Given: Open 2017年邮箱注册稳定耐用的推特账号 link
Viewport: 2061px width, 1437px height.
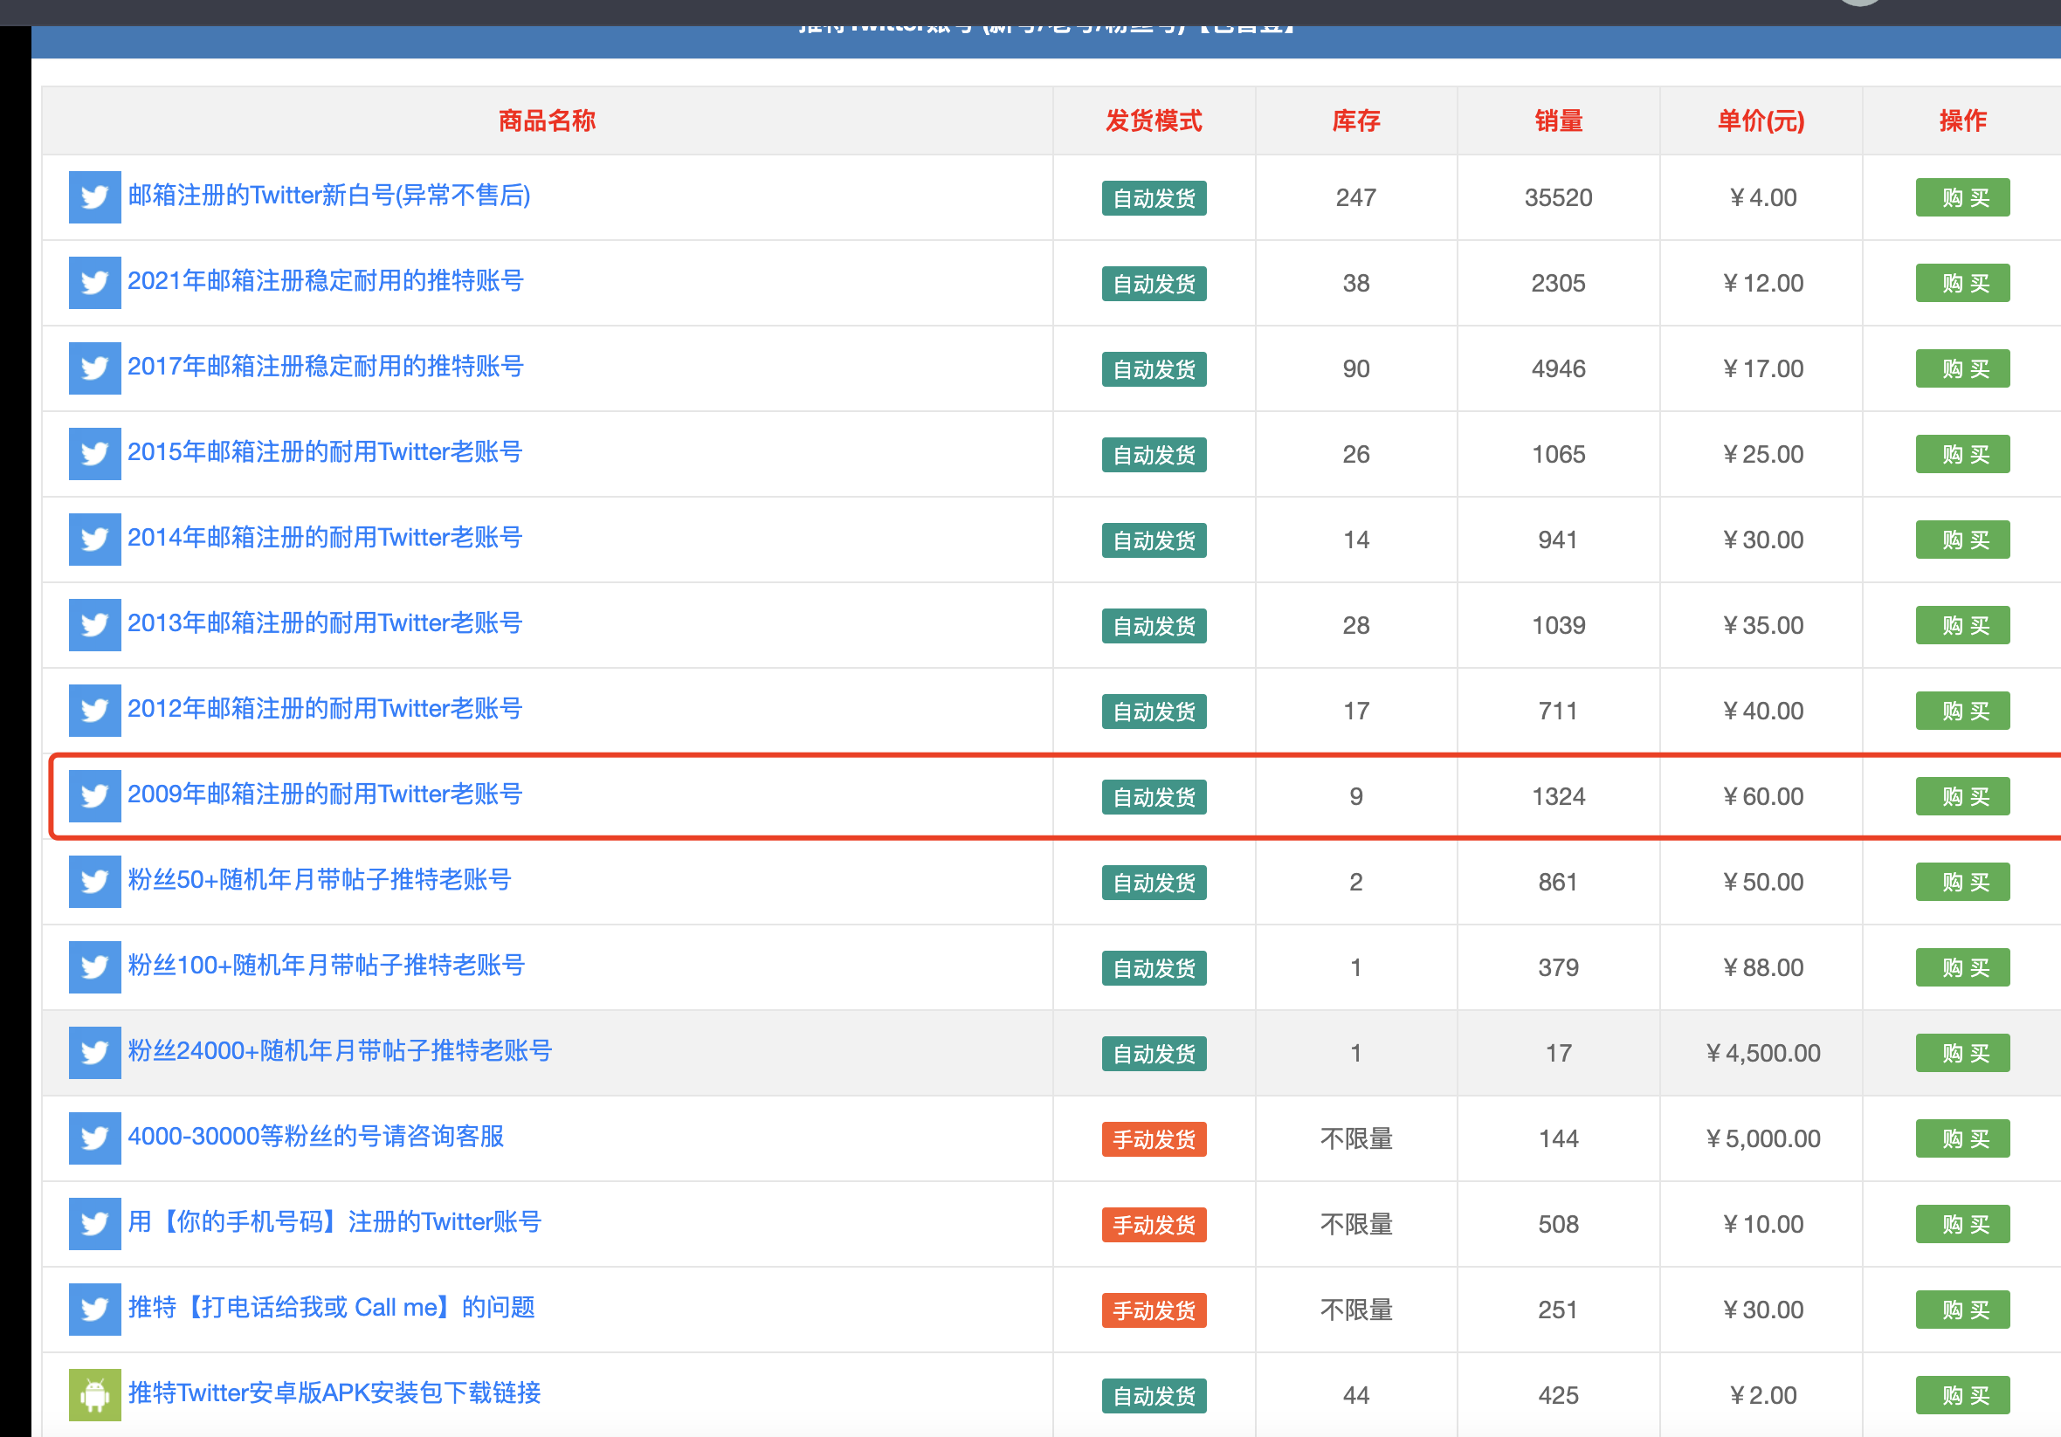Looking at the screenshot, I should coord(325,366).
